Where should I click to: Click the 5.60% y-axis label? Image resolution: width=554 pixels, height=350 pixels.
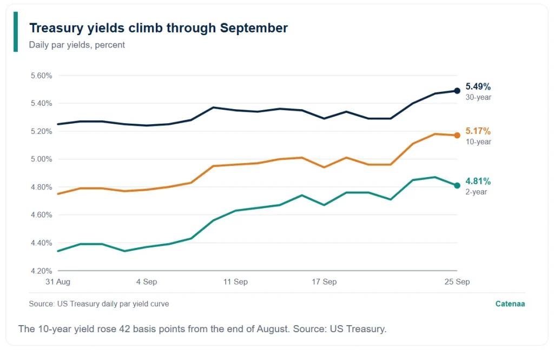[x=41, y=76]
